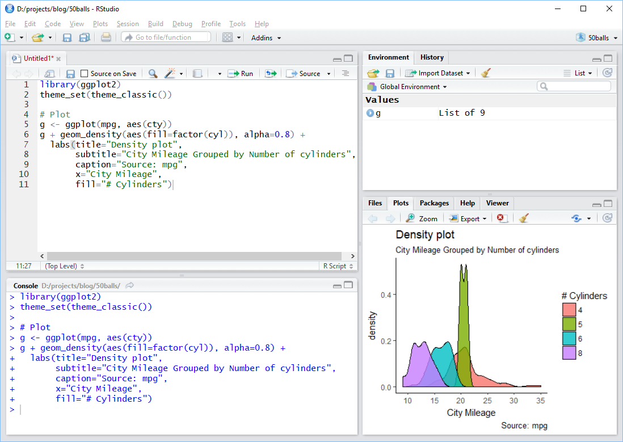Click the Go to file/function field
Viewport: 623px width, 442px height.
point(166,37)
